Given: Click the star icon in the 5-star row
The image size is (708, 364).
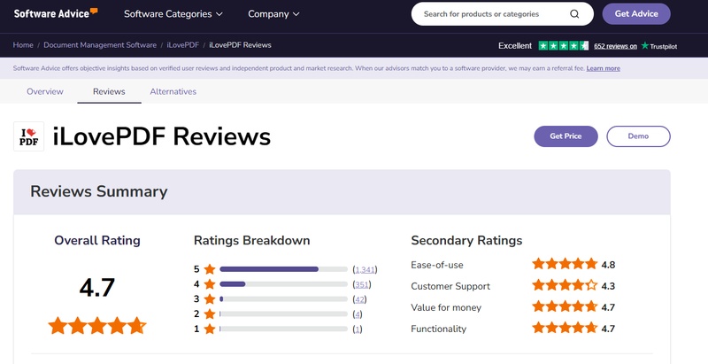Looking at the screenshot, I should pyautogui.click(x=210, y=269).
